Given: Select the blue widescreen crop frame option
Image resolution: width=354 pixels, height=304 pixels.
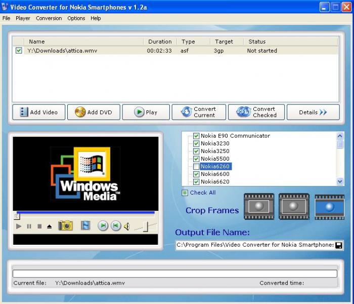Looking at the screenshot, I should click(x=330, y=207).
